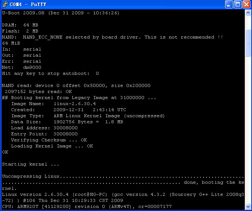
Task: Click the 'Data Size: 1902756 Bytes' line
Action: (x=67, y=122)
